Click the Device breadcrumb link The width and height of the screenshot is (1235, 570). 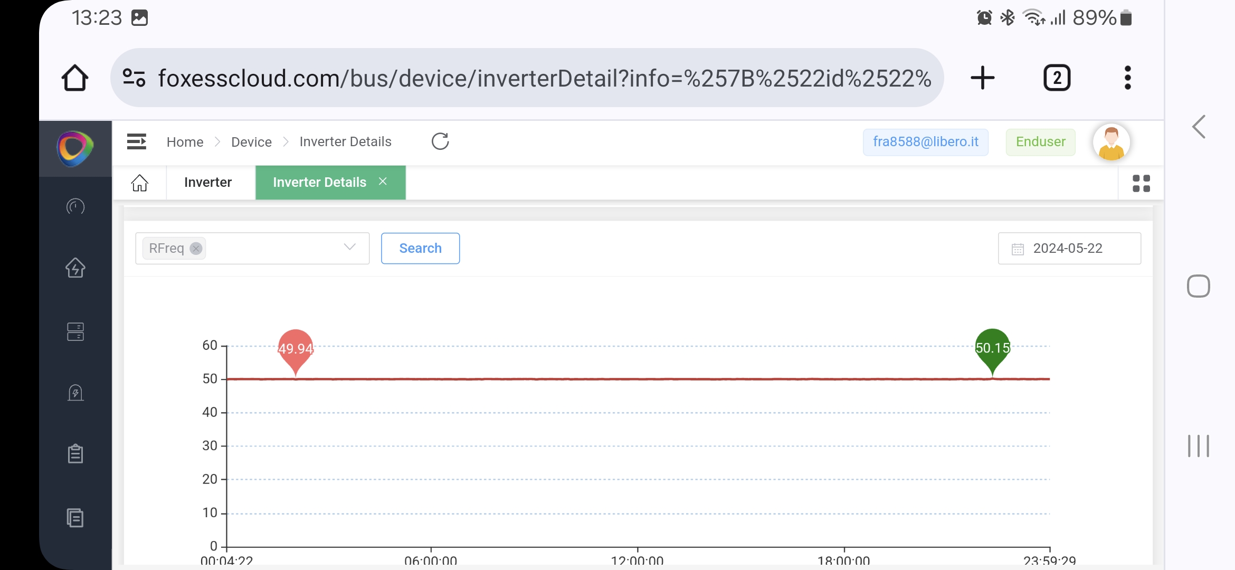coord(251,142)
